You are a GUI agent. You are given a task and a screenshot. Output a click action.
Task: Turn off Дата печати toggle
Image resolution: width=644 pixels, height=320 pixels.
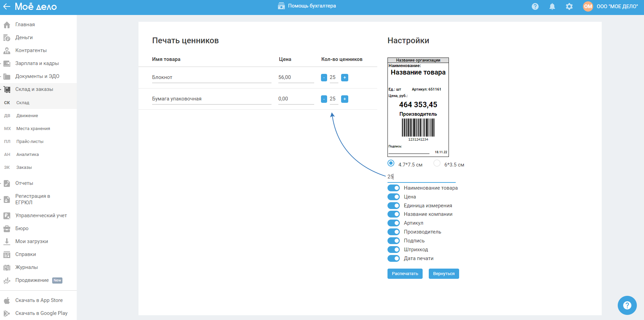point(394,258)
